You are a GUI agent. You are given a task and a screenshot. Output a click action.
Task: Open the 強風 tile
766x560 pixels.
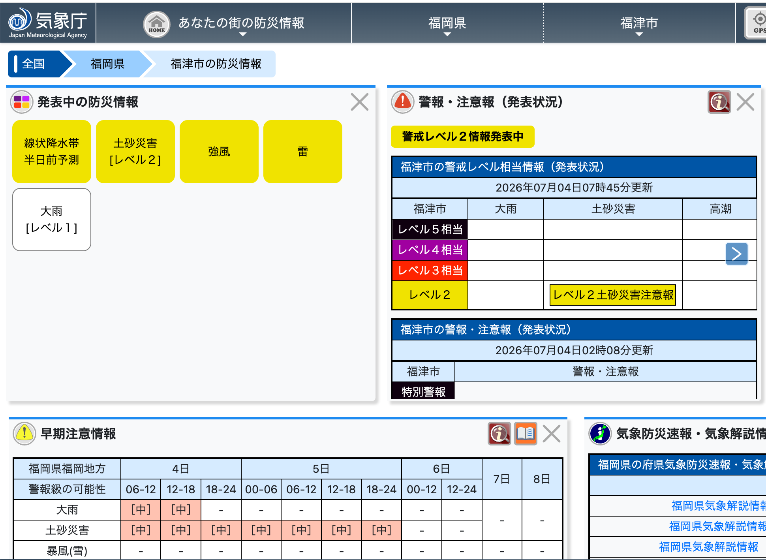[219, 152]
